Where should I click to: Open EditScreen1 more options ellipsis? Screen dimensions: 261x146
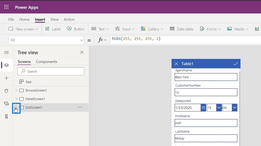[x=80, y=107]
